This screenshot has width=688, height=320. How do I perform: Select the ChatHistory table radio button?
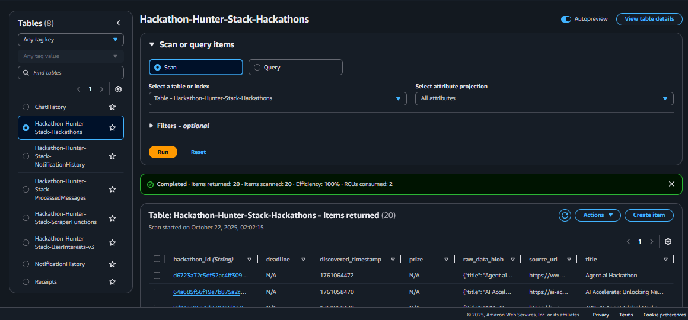(26, 107)
